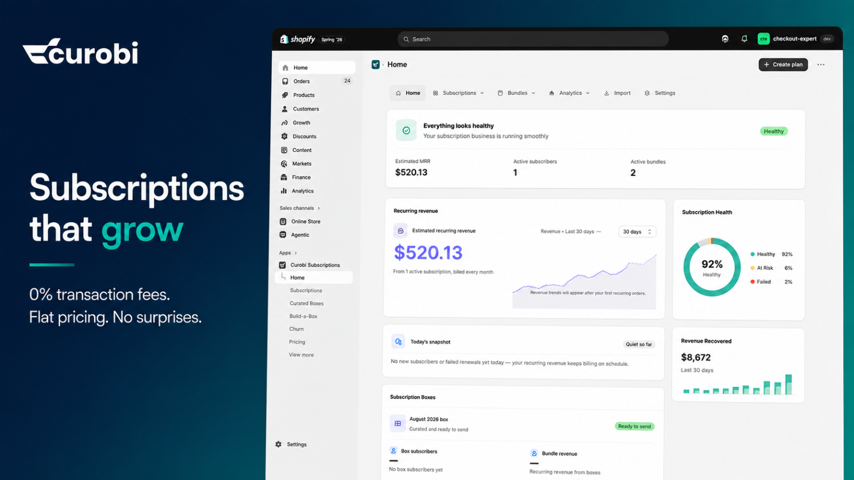Change the 30 days range selector

(x=637, y=231)
